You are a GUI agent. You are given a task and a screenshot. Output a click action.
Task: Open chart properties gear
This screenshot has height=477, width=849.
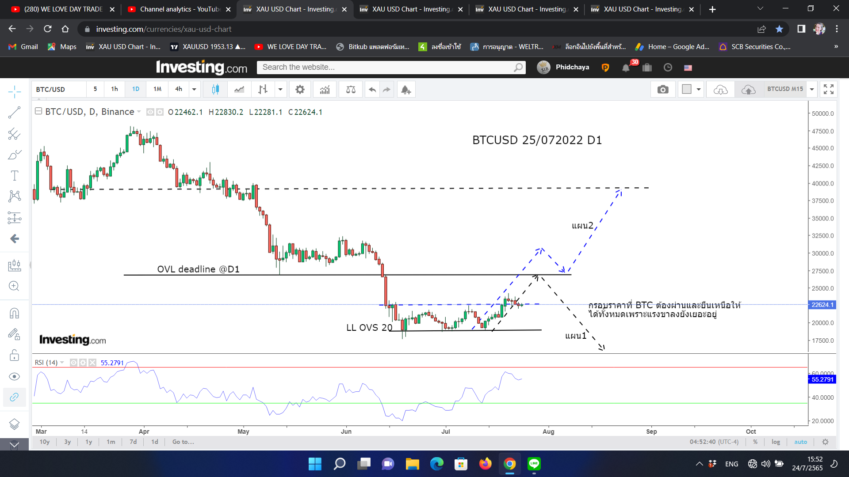300,89
